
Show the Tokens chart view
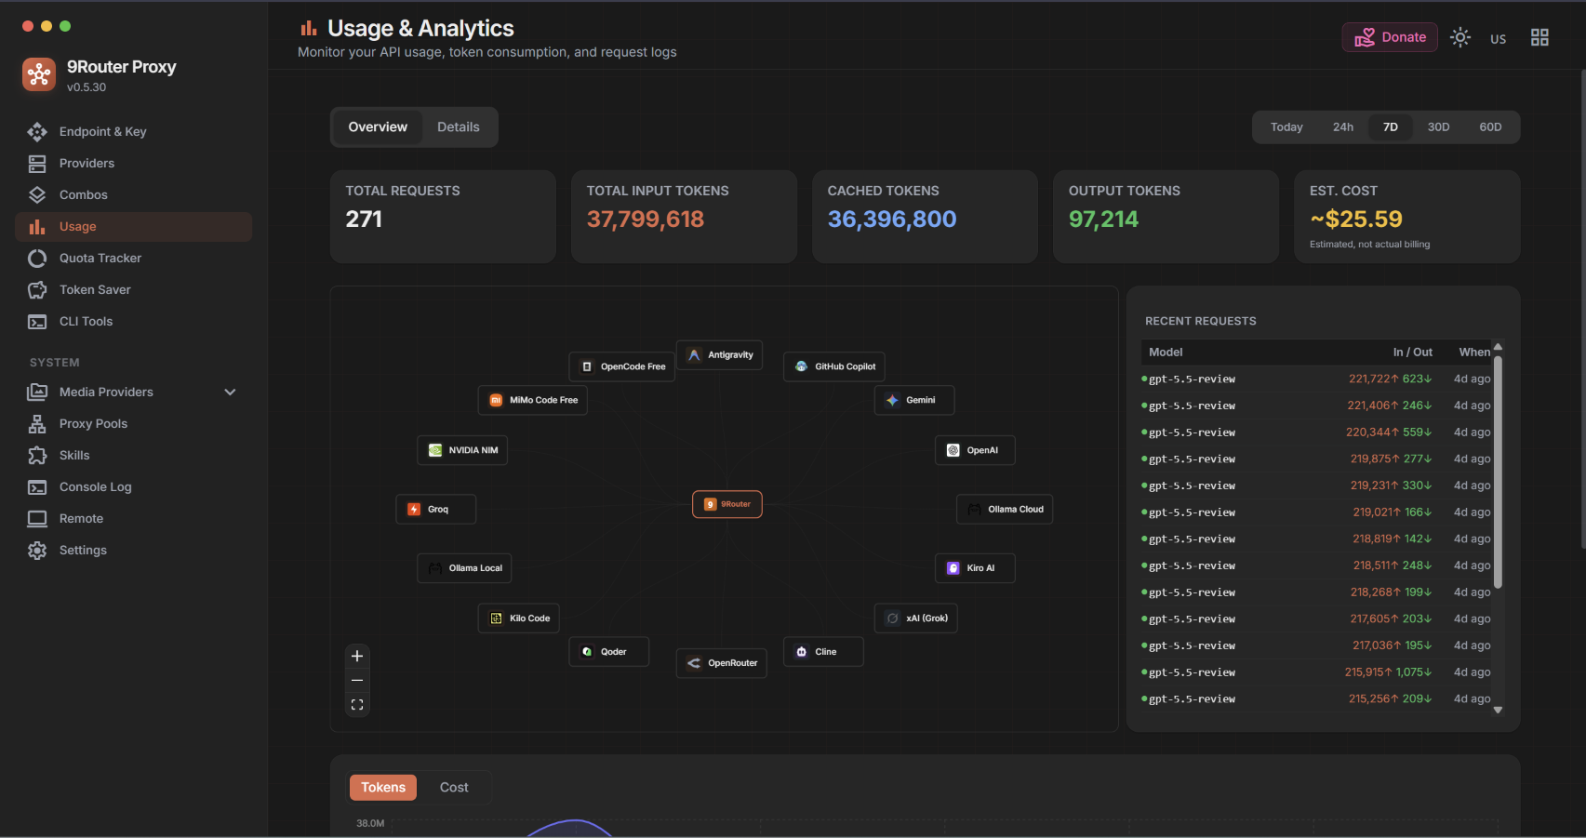383,788
